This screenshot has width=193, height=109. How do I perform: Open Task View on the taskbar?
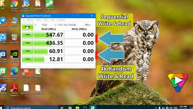tap(62, 108)
